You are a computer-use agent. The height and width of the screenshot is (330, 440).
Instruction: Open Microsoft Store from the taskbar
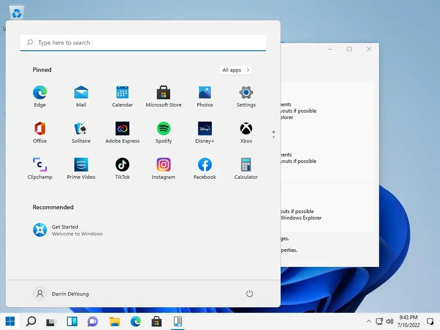click(x=156, y=321)
